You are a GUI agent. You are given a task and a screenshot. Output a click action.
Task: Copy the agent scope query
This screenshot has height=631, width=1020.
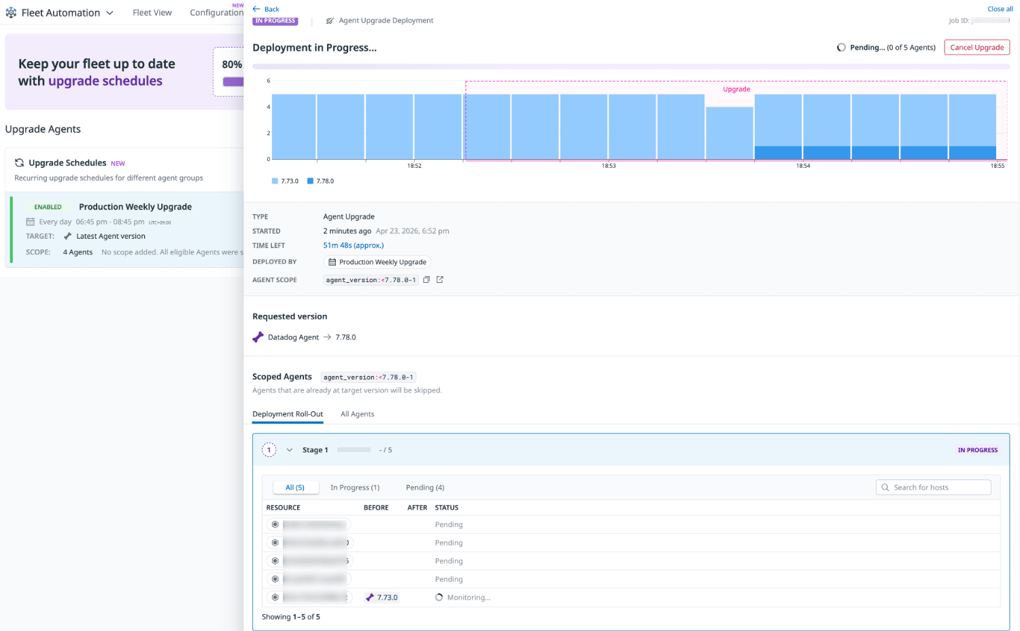pos(426,279)
